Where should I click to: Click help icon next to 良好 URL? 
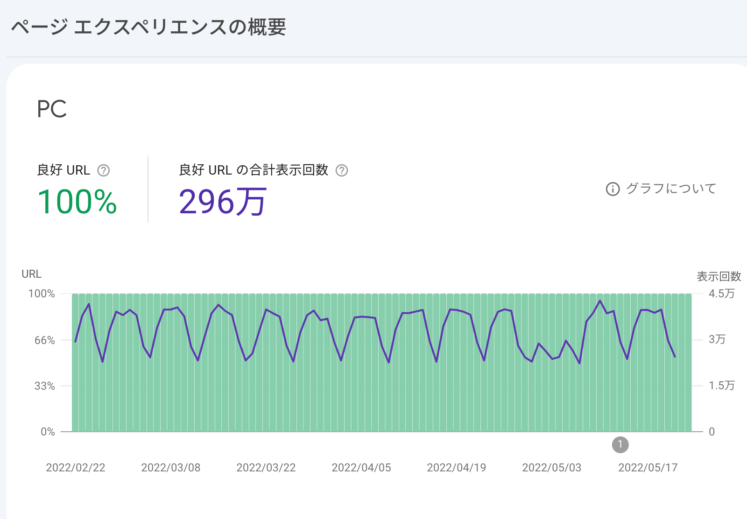click(x=103, y=170)
